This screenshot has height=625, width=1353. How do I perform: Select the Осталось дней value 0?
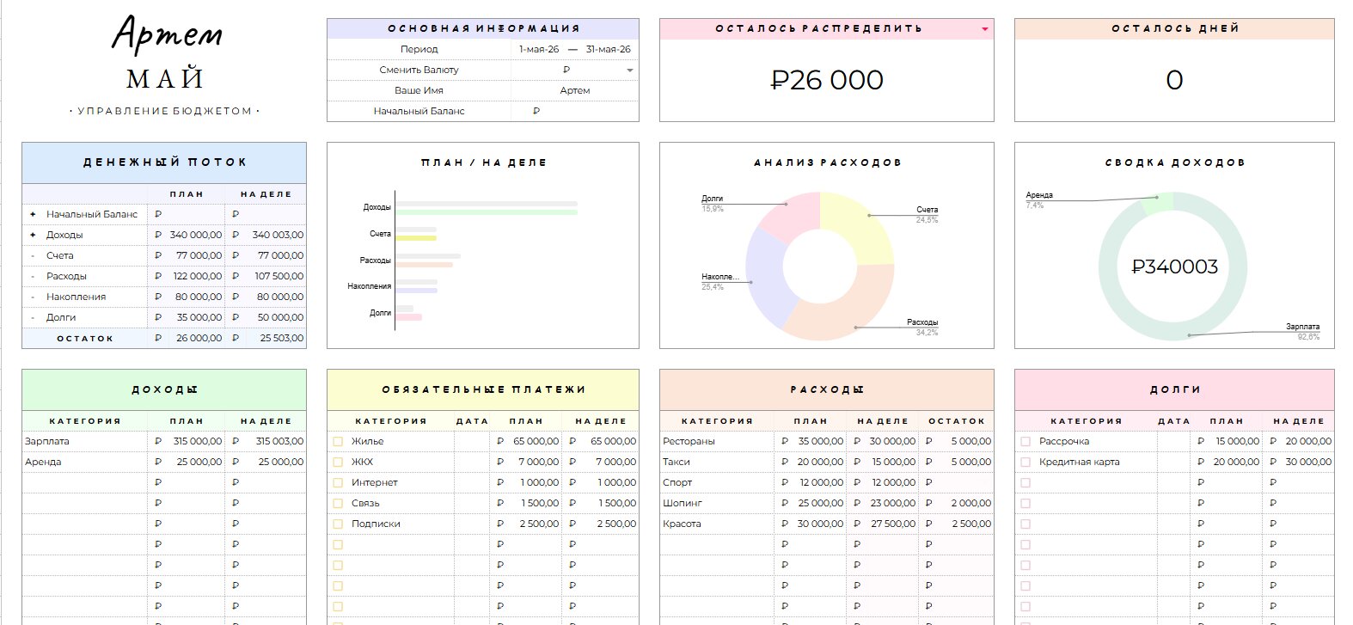pyautogui.click(x=1174, y=80)
